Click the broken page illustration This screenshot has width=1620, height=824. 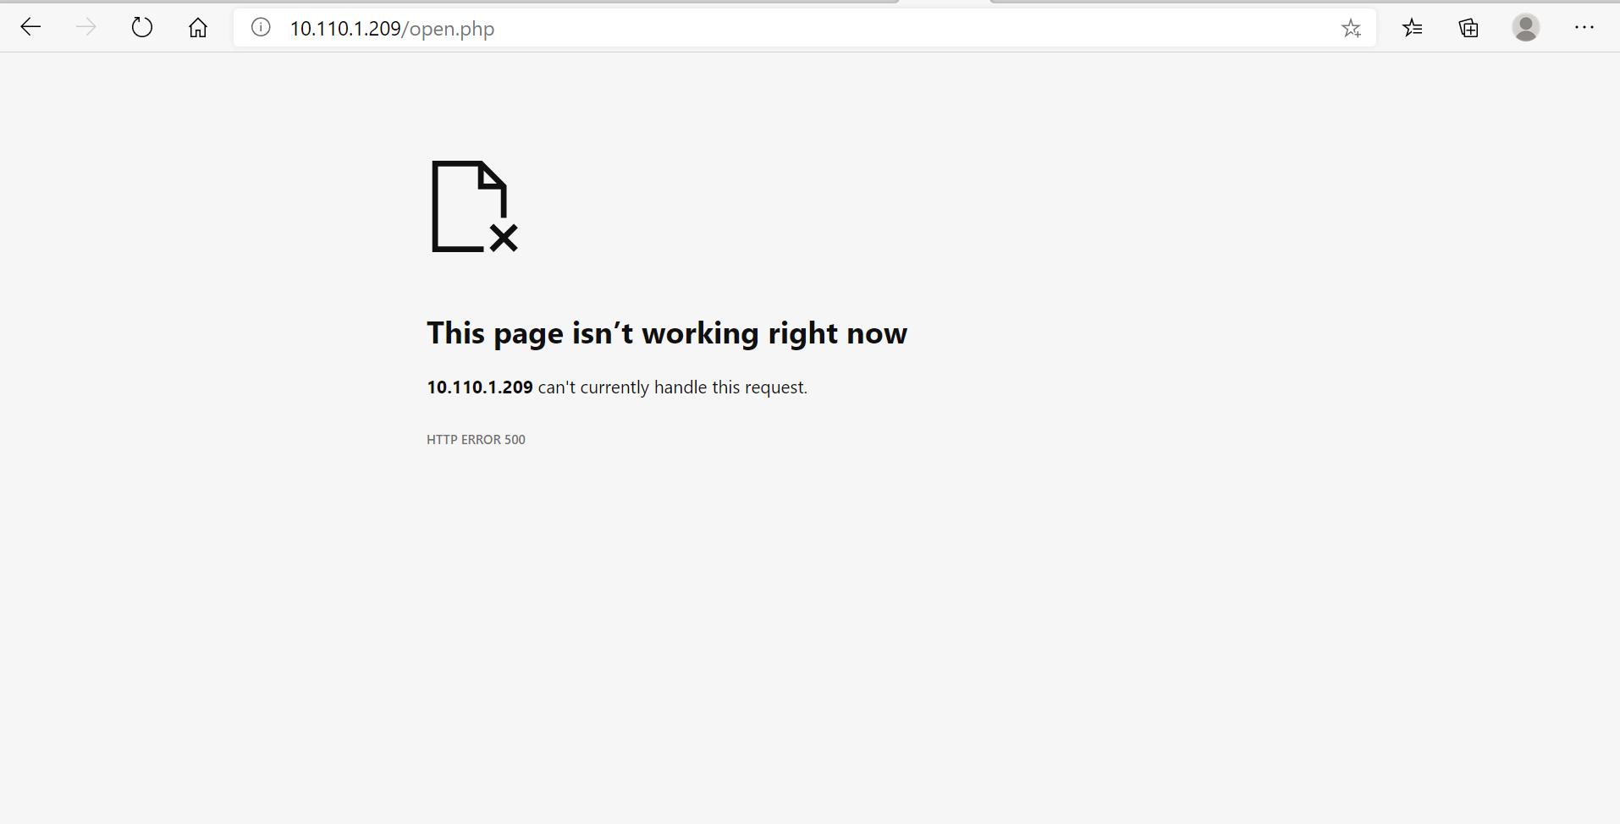[x=471, y=206]
